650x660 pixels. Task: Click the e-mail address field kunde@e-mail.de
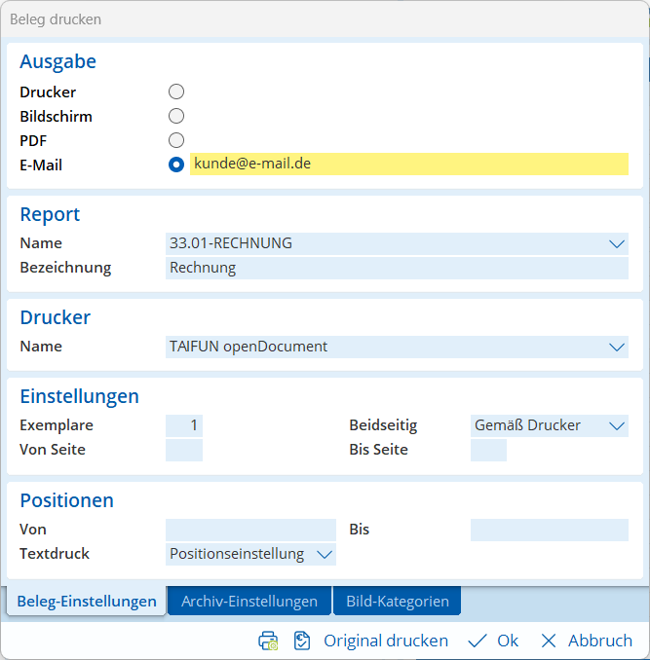click(409, 164)
